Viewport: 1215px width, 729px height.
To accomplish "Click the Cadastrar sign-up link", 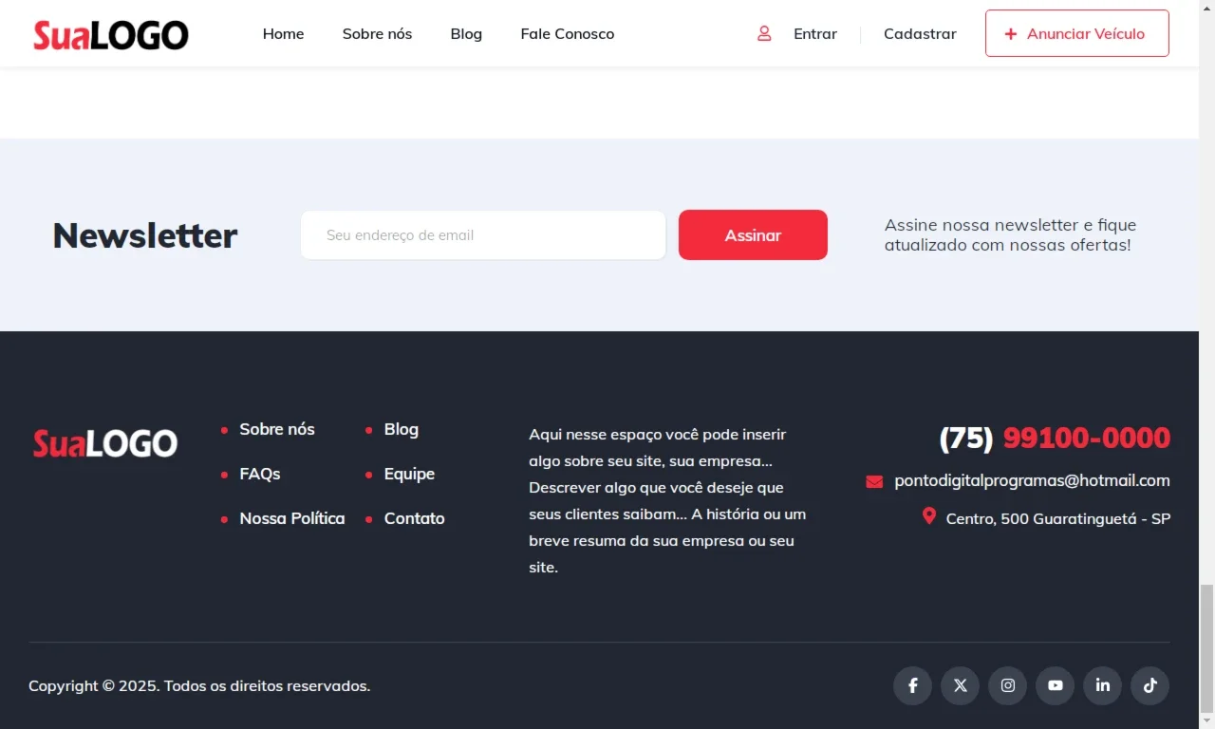I will (920, 33).
